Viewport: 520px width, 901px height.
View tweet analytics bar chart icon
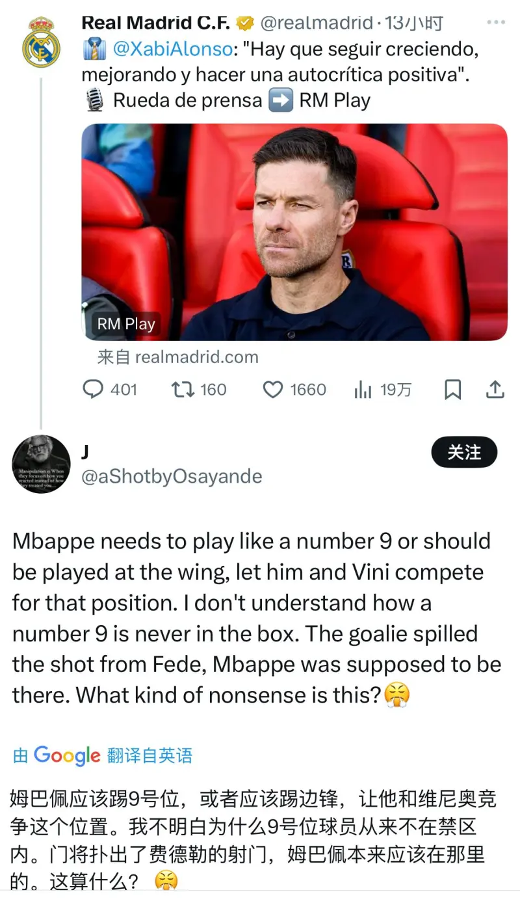[x=363, y=390]
